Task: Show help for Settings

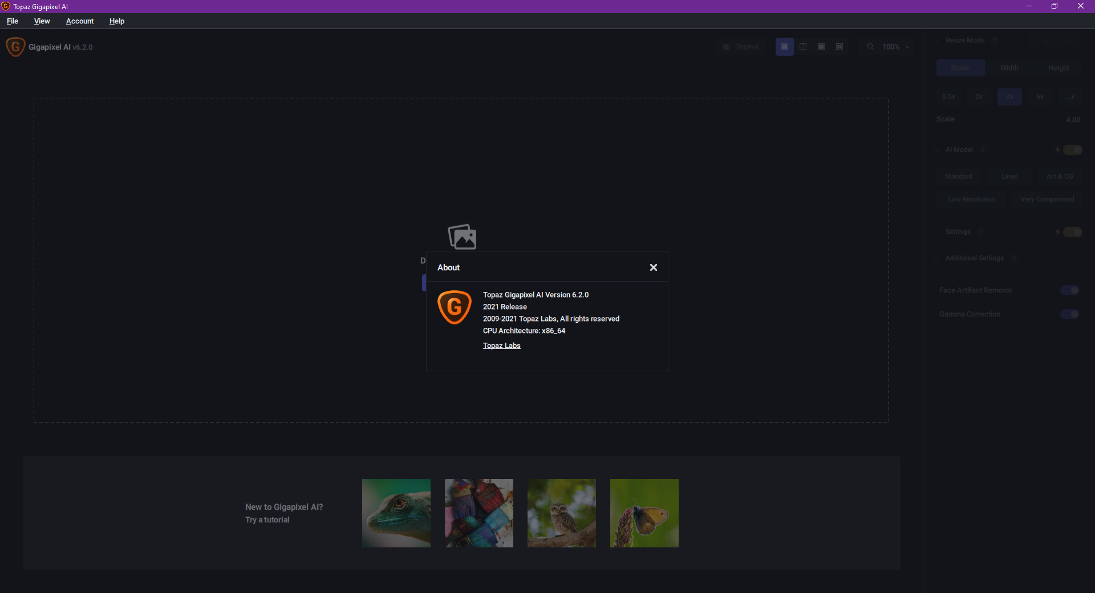Action: [981, 232]
